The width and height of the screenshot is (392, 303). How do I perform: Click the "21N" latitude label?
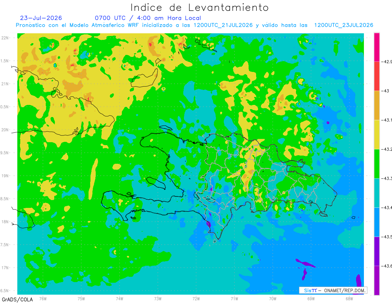pyautogui.click(x=6, y=84)
